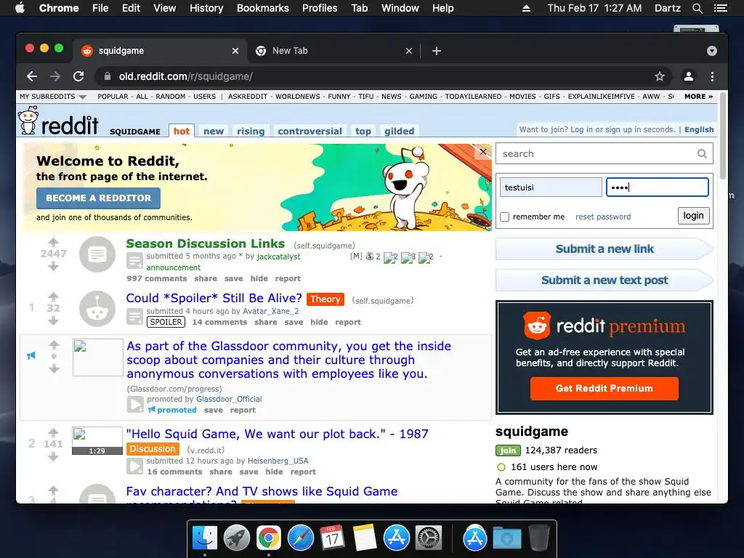Click BECOME A REDDITOR button

coord(98,198)
